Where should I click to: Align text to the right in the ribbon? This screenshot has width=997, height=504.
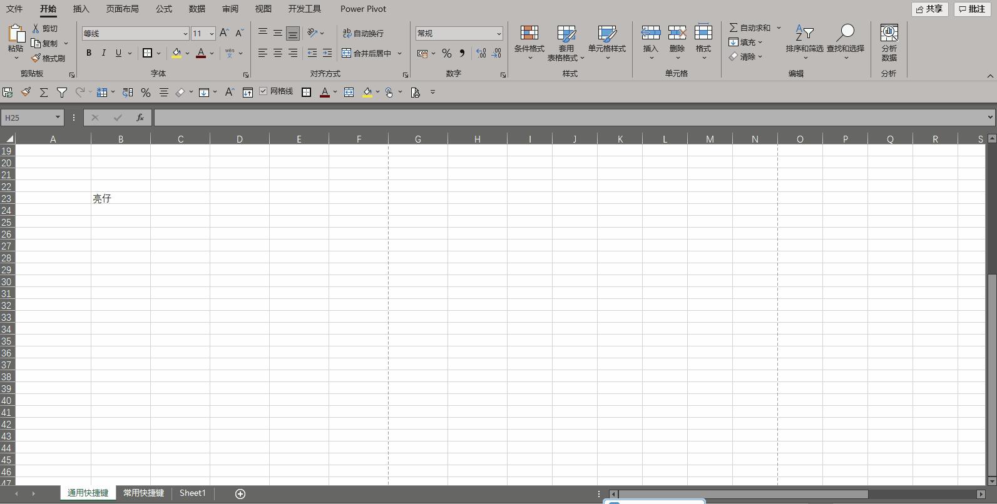tap(293, 53)
